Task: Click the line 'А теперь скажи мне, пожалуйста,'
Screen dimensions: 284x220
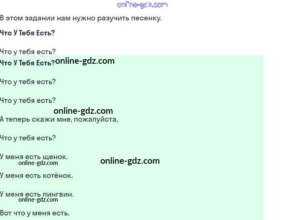Action: click(x=59, y=120)
